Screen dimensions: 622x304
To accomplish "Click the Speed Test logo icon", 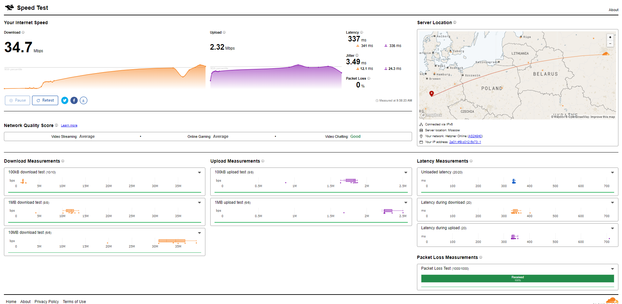I will 9,7.
